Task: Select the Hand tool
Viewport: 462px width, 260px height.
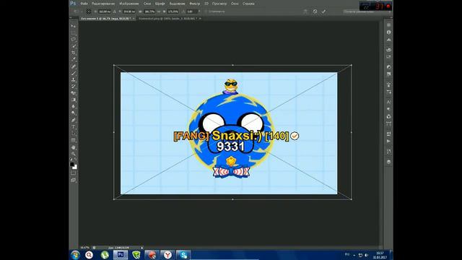Action: (73, 147)
